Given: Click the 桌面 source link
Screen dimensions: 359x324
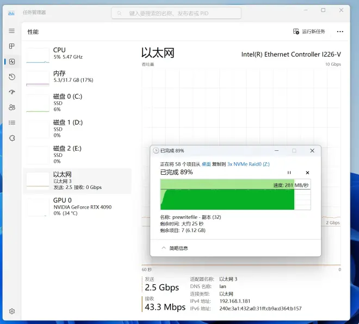Looking at the screenshot, I should 206,163.
